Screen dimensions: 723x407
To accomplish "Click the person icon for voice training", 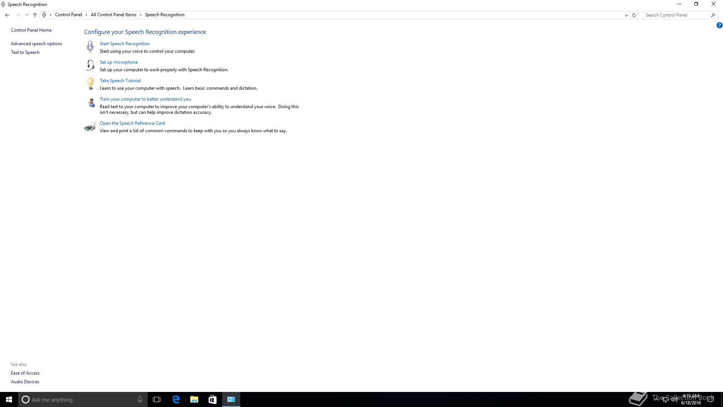I will click(91, 103).
